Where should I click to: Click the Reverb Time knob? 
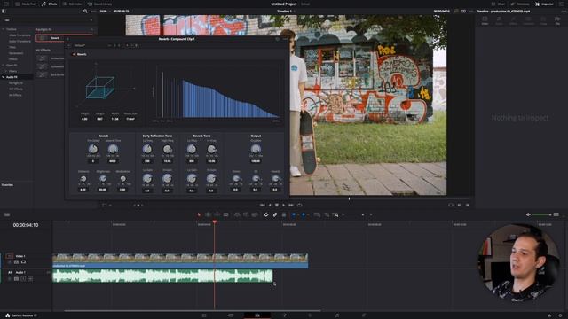click(113, 149)
